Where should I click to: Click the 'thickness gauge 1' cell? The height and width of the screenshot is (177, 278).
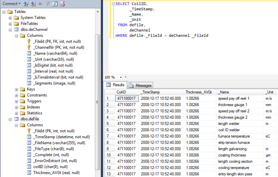[x=240, y=105]
